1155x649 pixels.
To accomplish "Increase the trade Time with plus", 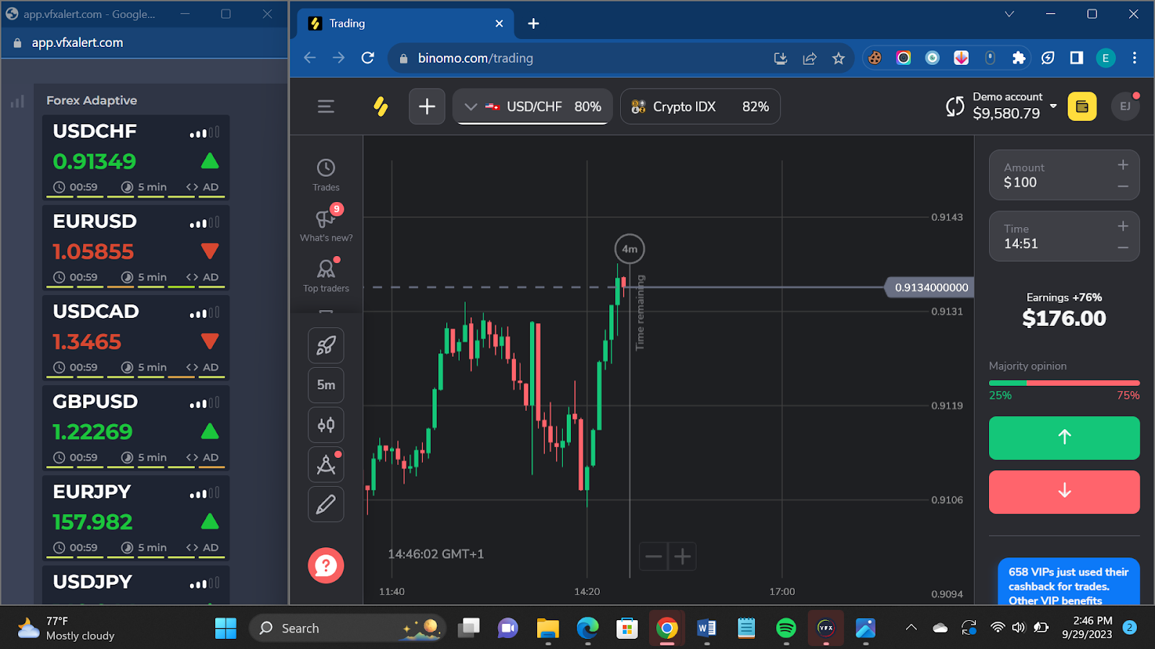I will (x=1123, y=226).
